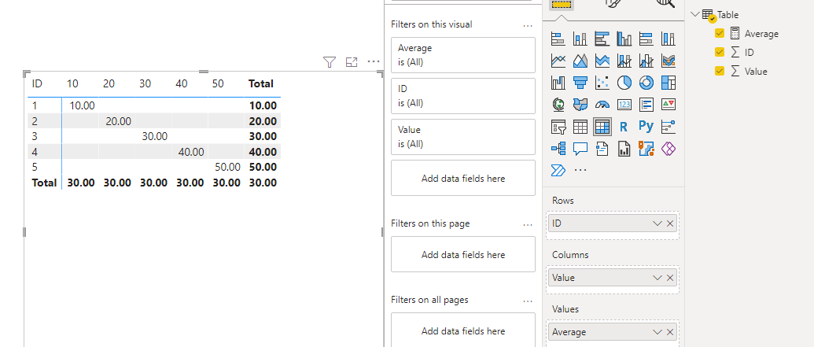Expand the ID is (All) filter card
814x347 pixels.
pos(463,96)
